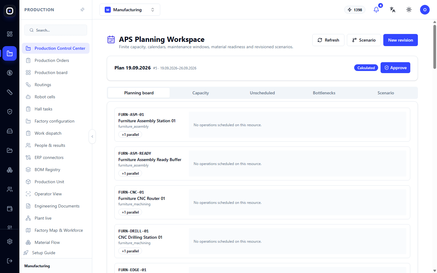Open ERP connectors page

pyautogui.click(x=56, y=157)
